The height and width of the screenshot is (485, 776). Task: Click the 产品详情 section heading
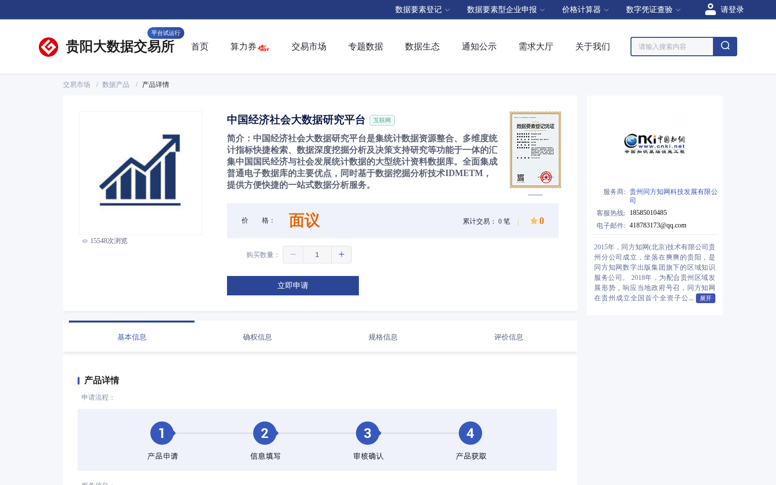tap(102, 380)
